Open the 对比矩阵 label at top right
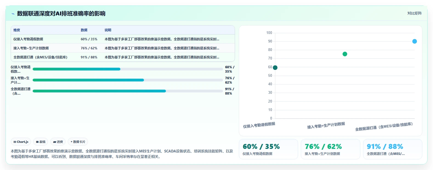The width and height of the screenshot is (433, 170). point(414,13)
